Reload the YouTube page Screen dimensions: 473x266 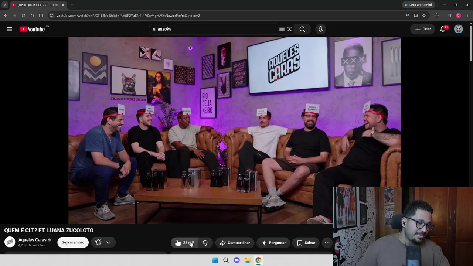coord(23,16)
